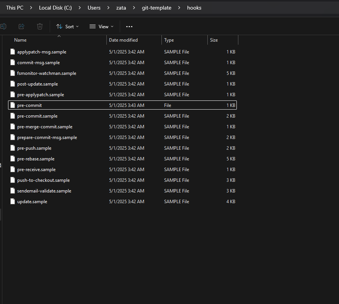Select the post-update.sample file name
The image size is (339, 304).
click(x=37, y=84)
